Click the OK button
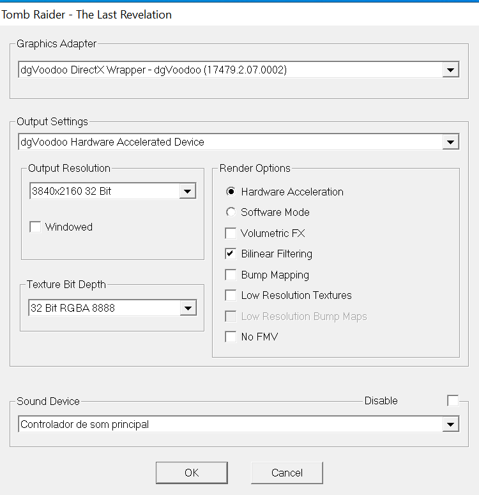This screenshot has width=479, height=495. (192, 473)
